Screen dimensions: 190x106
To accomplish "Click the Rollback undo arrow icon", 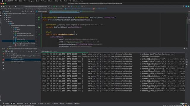I will coord(84,6).
